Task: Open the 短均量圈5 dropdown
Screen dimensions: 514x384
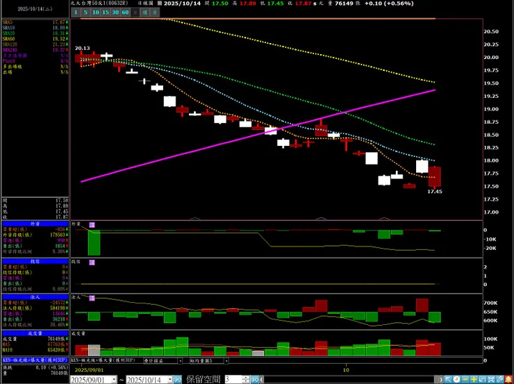Action: pos(226,360)
